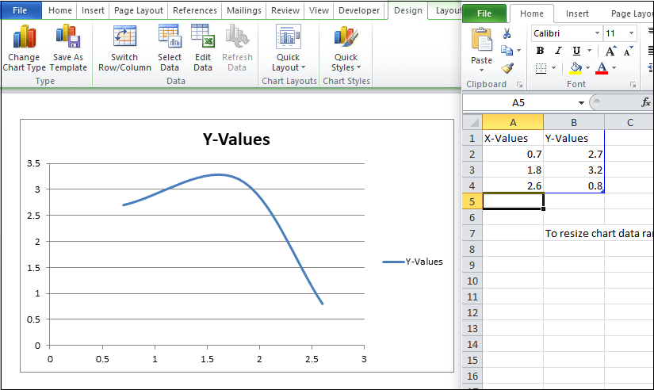Expand Fill Color dropdown arrow
This screenshot has height=390, width=654.
pyautogui.click(x=587, y=68)
